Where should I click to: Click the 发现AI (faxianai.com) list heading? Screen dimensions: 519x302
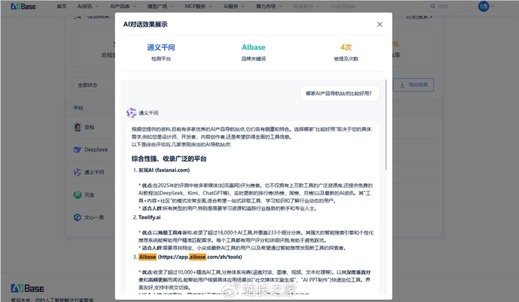[x=164, y=170]
